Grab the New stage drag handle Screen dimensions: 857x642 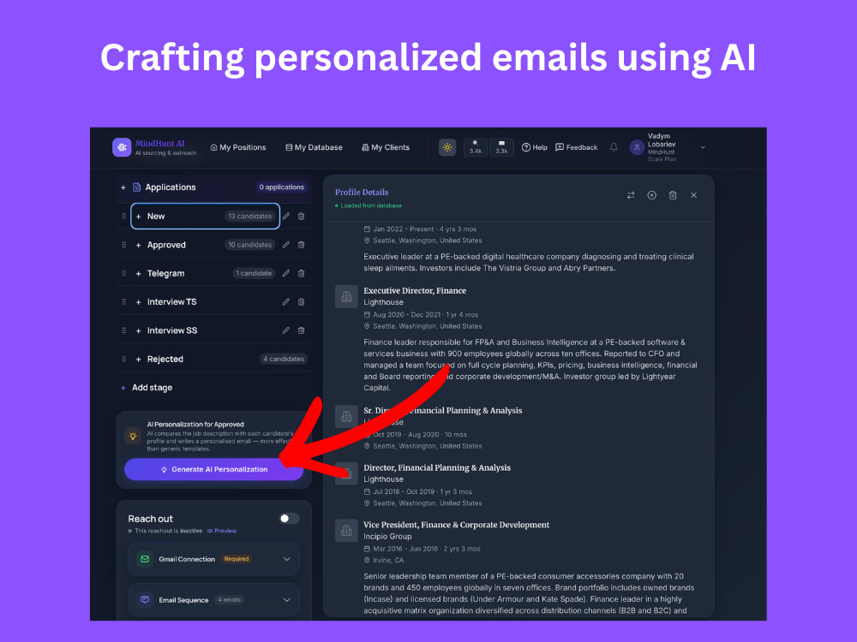pyautogui.click(x=123, y=217)
